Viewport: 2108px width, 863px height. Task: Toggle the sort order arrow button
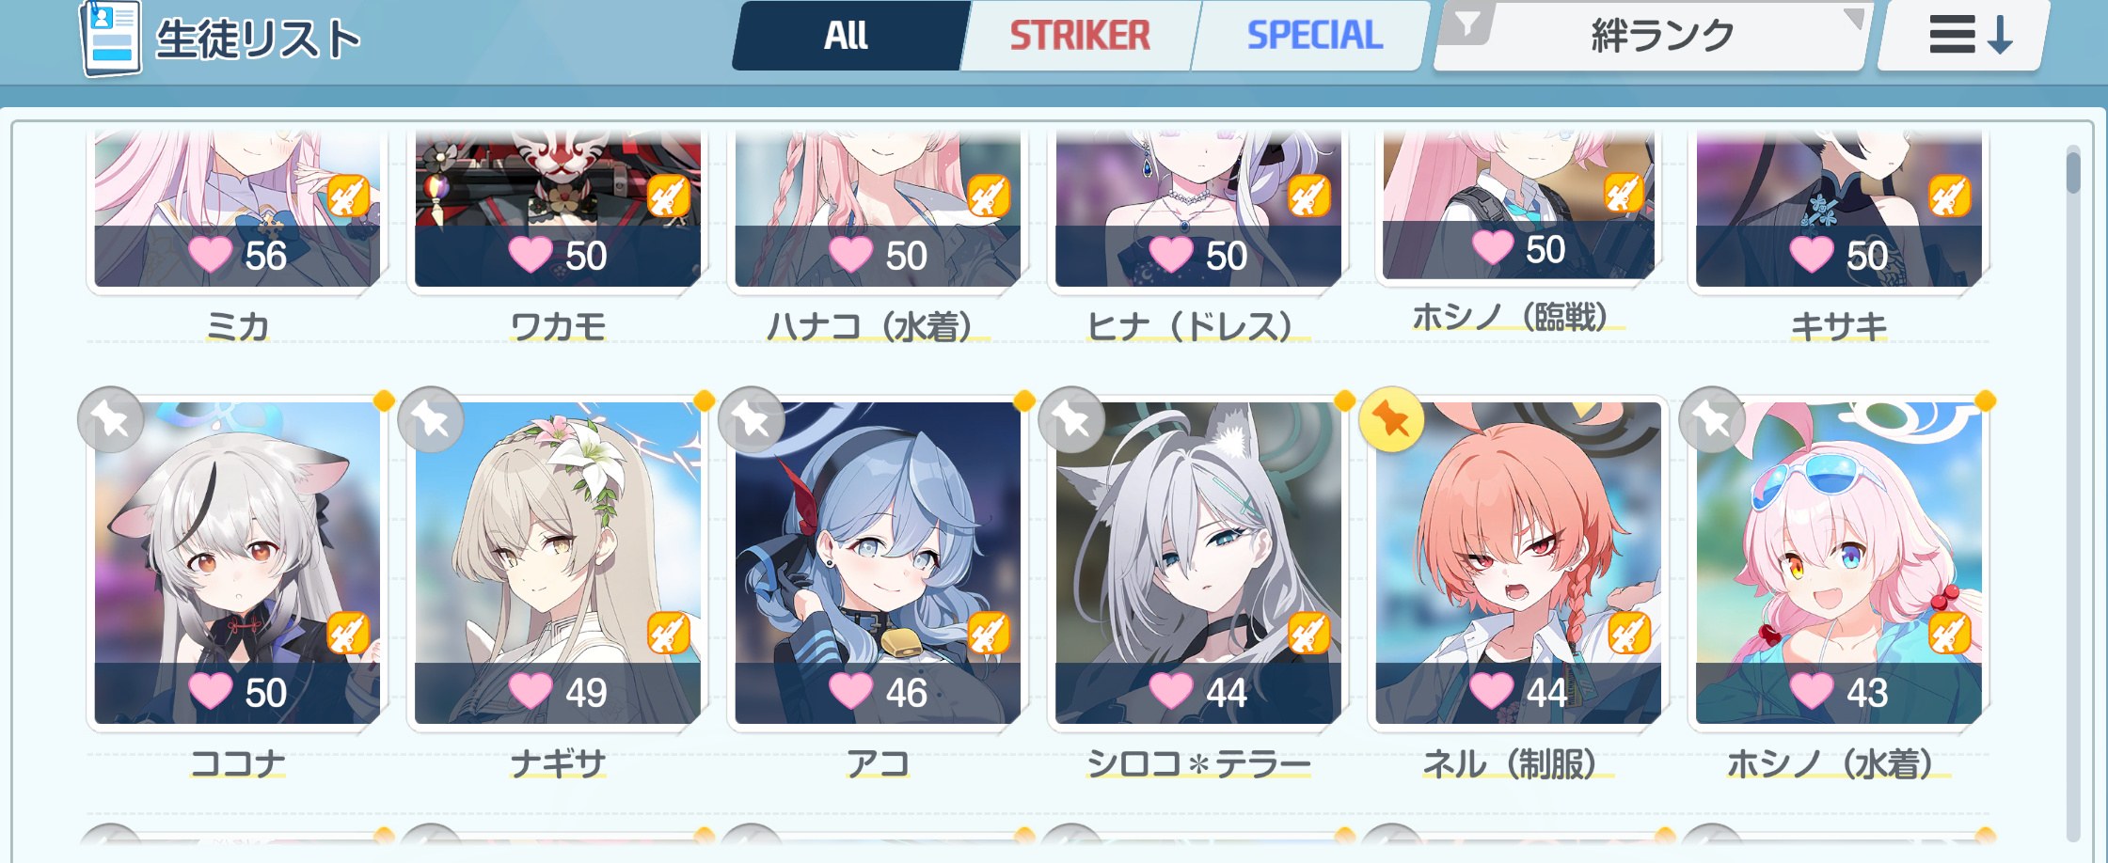tap(1964, 36)
